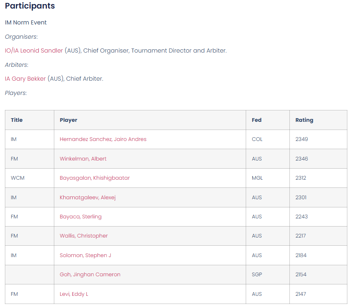The width and height of the screenshot is (349, 306).
Task: Click IM title in Hernandez Sanchez row
Action: point(13,139)
